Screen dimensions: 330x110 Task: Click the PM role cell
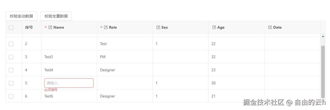coord(103,57)
